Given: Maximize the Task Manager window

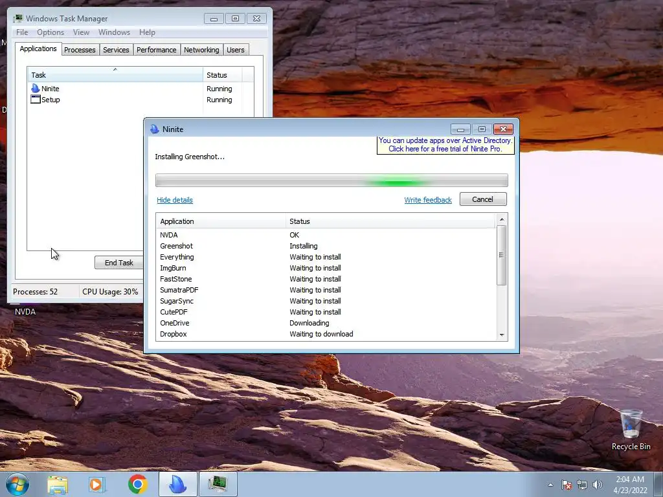Looking at the screenshot, I should pos(235,18).
